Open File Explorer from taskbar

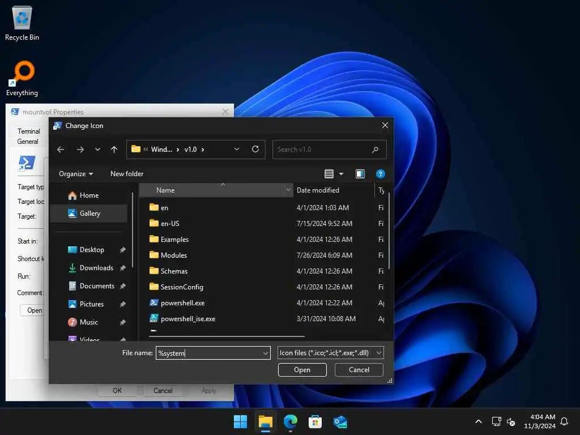[x=265, y=421]
